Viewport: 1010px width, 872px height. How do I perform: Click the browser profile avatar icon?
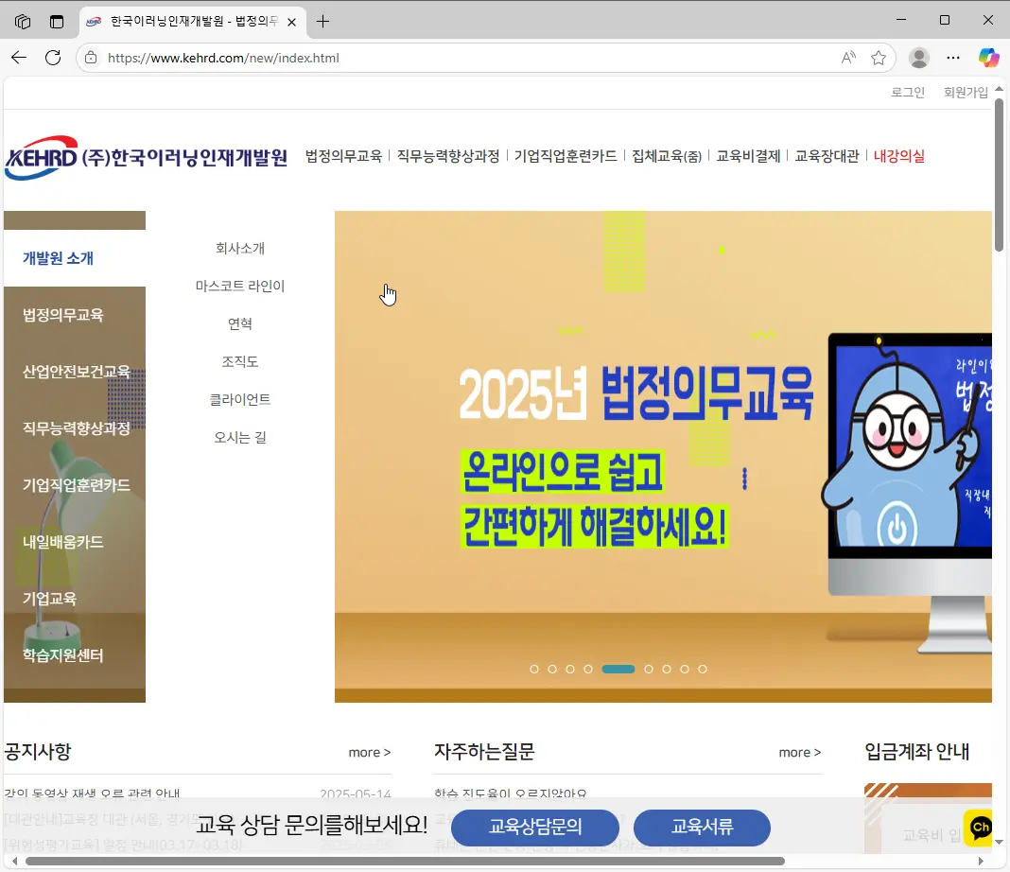(919, 58)
